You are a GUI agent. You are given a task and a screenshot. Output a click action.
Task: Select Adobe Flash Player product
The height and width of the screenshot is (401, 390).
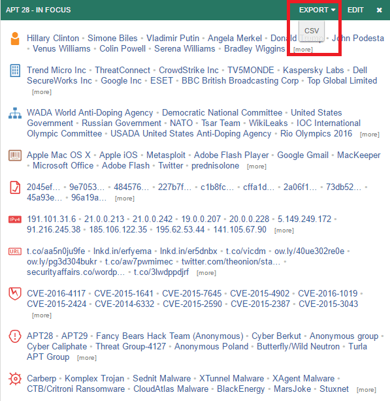pyautogui.click(x=231, y=155)
